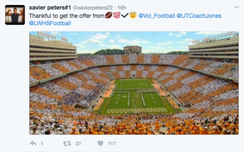Click the black checkmark emoji

[x=125, y=15]
